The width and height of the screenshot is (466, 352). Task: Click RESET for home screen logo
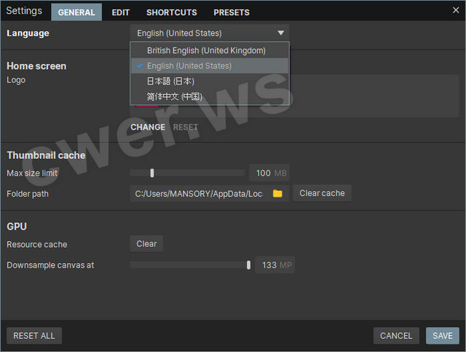tap(186, 127)
